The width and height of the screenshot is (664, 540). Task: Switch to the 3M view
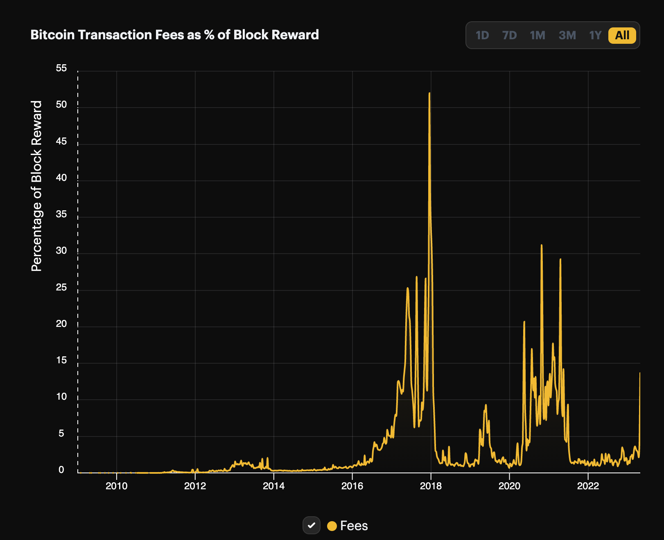click(567, 36)
